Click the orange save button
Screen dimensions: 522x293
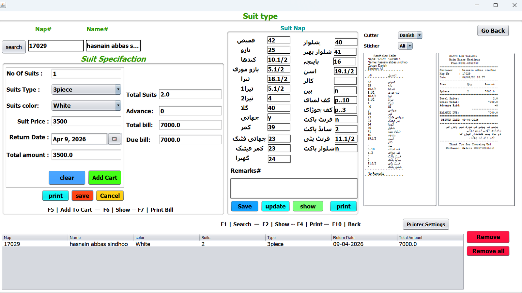(83, 196)
